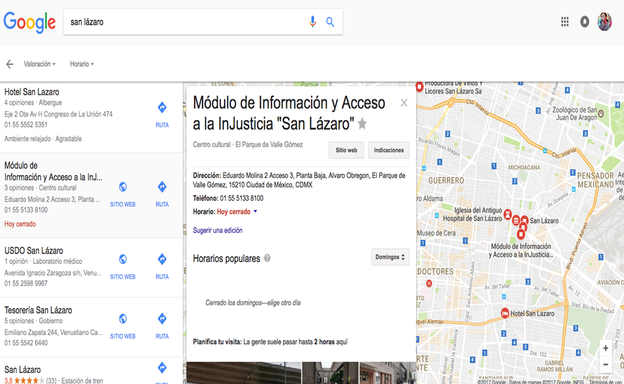The height and width of the screenshot is (384, 624).
Task: Click the SITIO WEB globe icon for USDO San Lázaro
Action: pyautogui.click(x=123, y=259)
